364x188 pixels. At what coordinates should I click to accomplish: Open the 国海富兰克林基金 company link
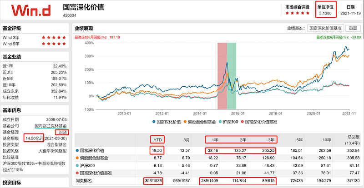tap(51, 126)
